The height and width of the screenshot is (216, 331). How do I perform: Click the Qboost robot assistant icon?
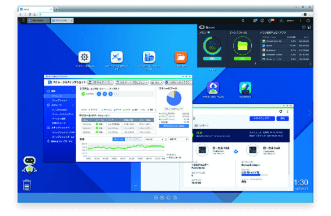[x=30, y=165]
